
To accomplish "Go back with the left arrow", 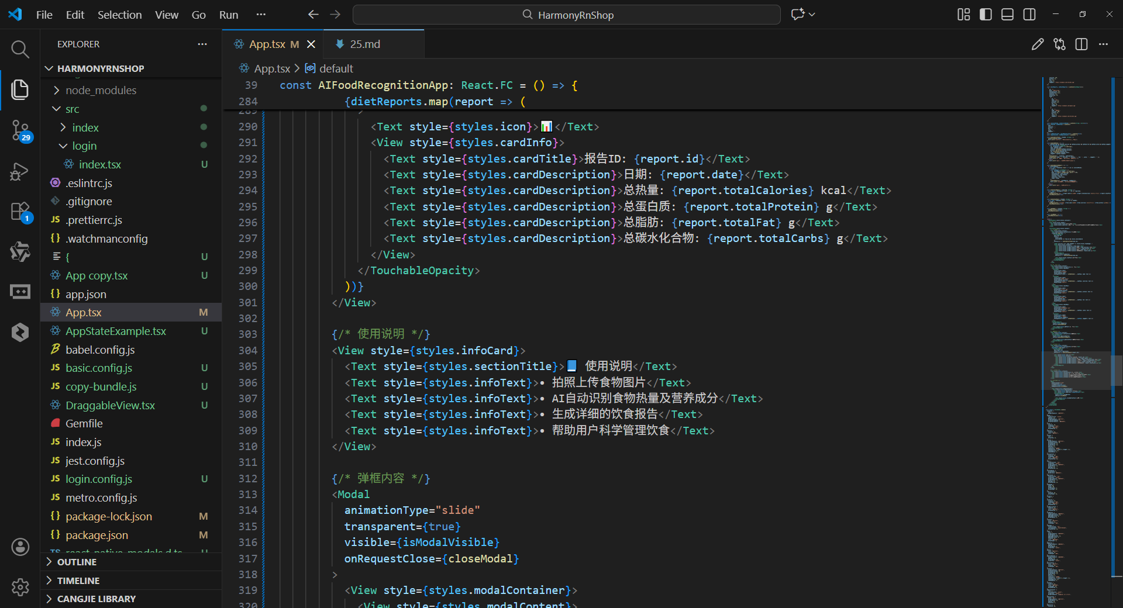I will (314, 15).
